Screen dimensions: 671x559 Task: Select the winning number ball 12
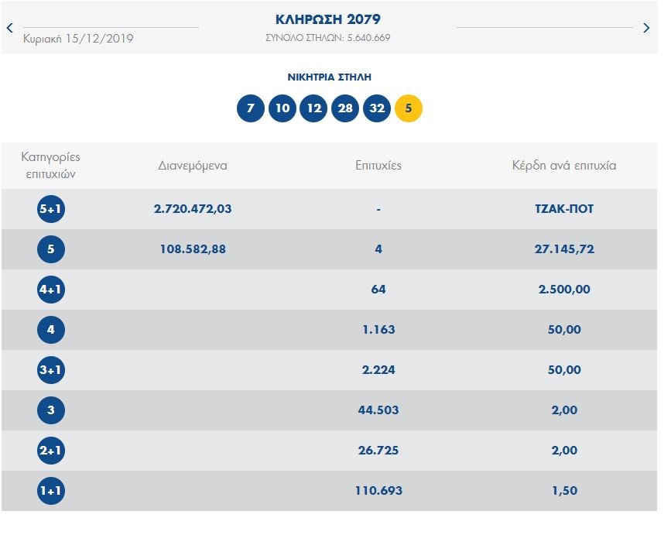click(313, 108)
